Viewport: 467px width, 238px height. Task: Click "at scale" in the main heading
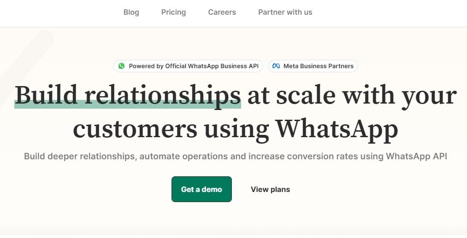pyautogui.click(x=291, y=95)
